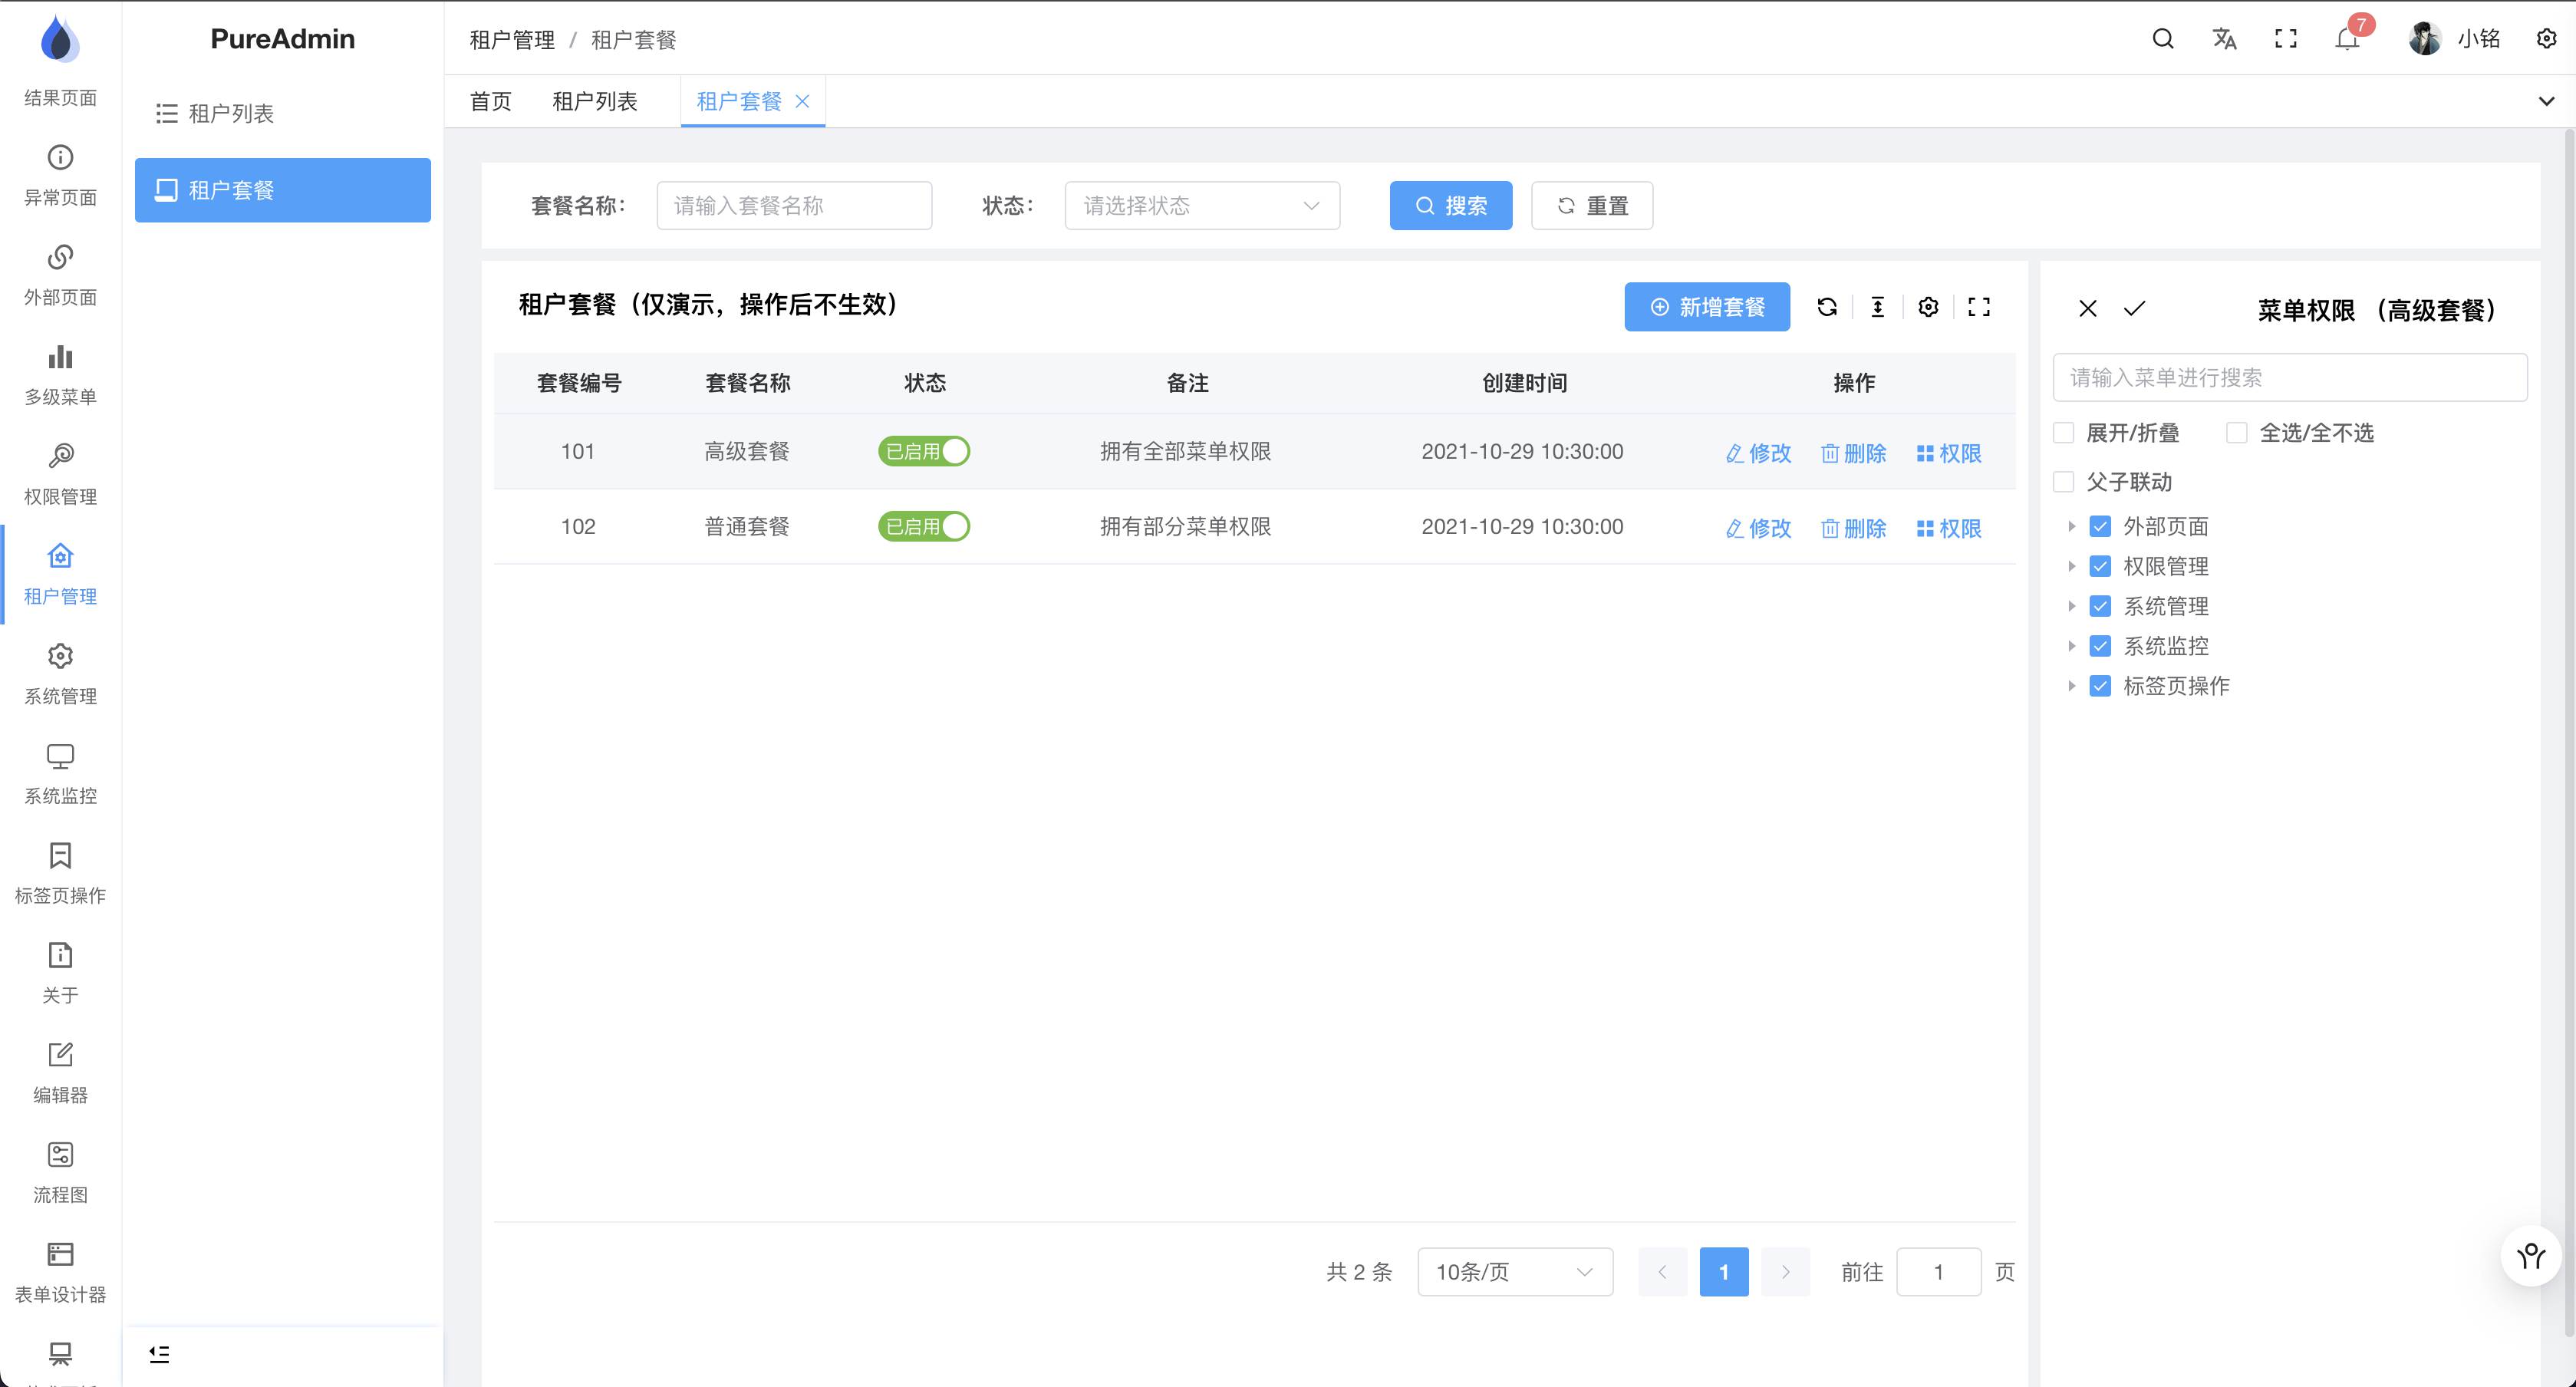
Task: Open the 10条/页 page size dropdown
Action: (x=1514, y=1272)
